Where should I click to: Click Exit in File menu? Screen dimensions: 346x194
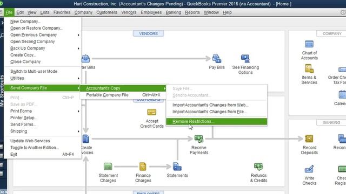pyautogui.click(x=43, y=155)
